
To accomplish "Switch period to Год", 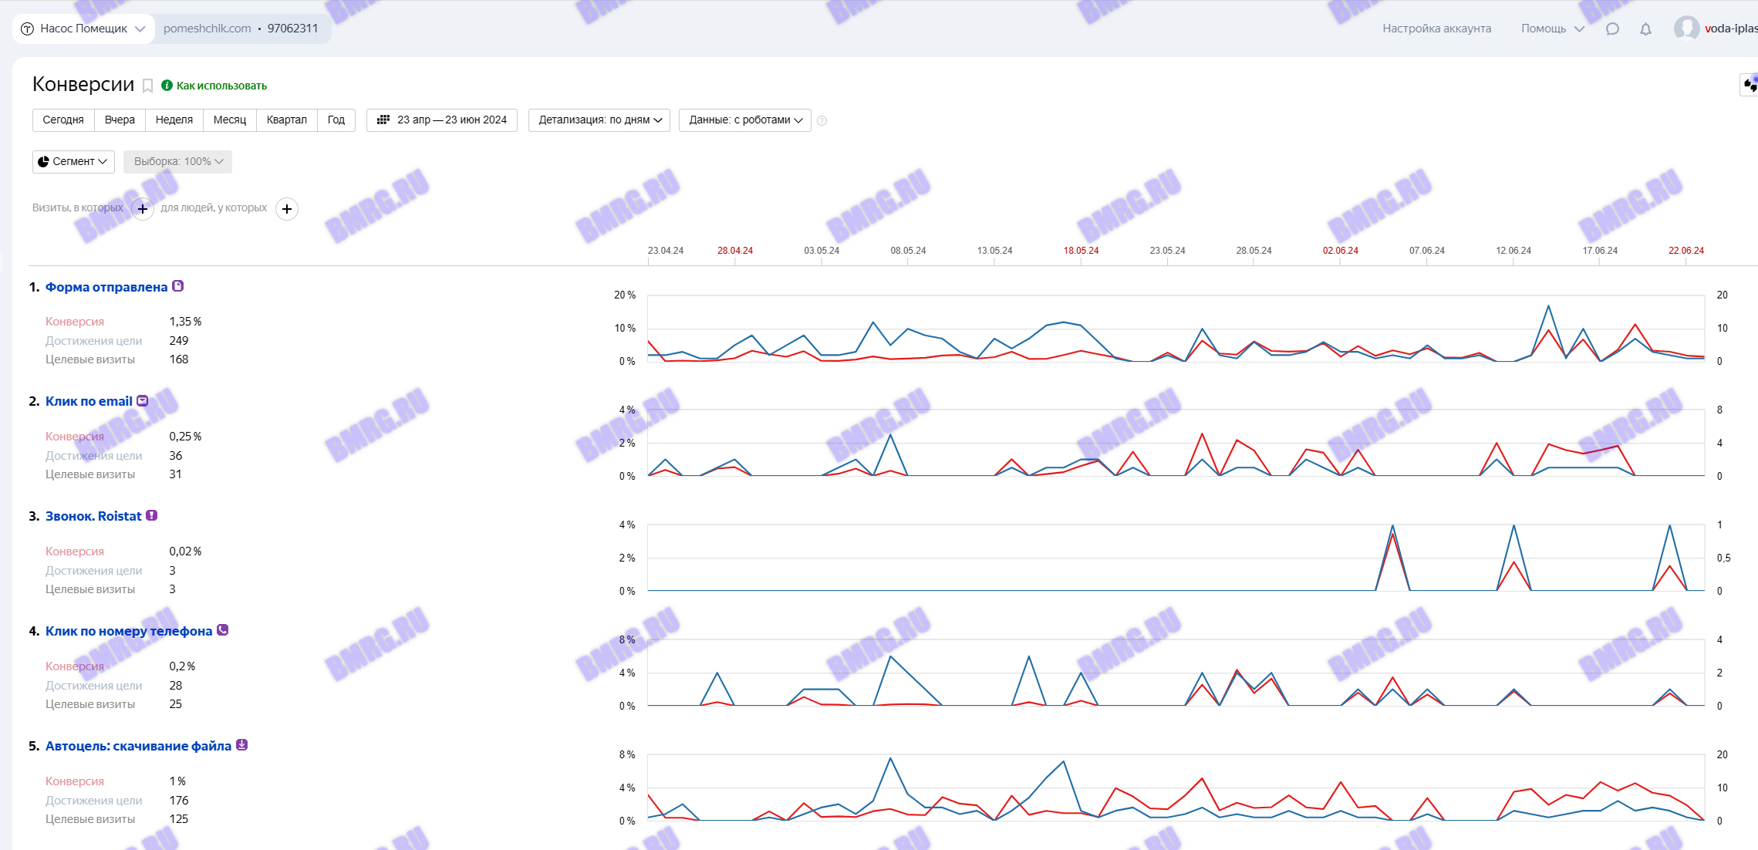I will point(336,120).
